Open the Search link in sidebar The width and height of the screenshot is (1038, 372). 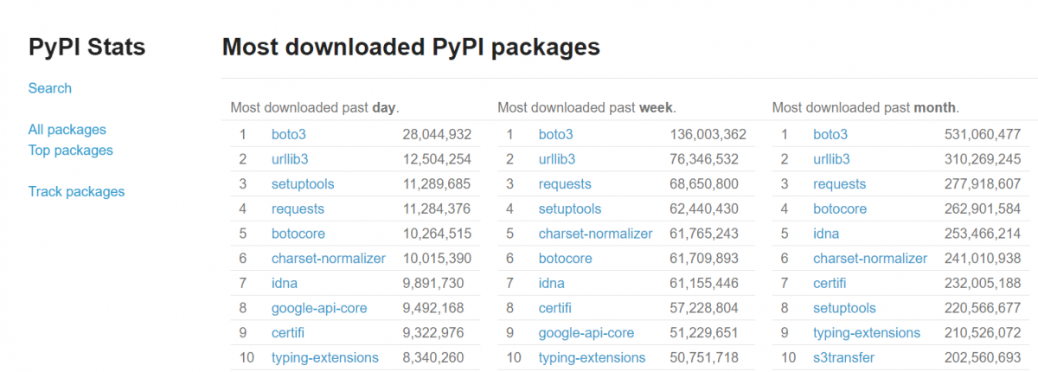pyautogui.click(x=49, y=88)
